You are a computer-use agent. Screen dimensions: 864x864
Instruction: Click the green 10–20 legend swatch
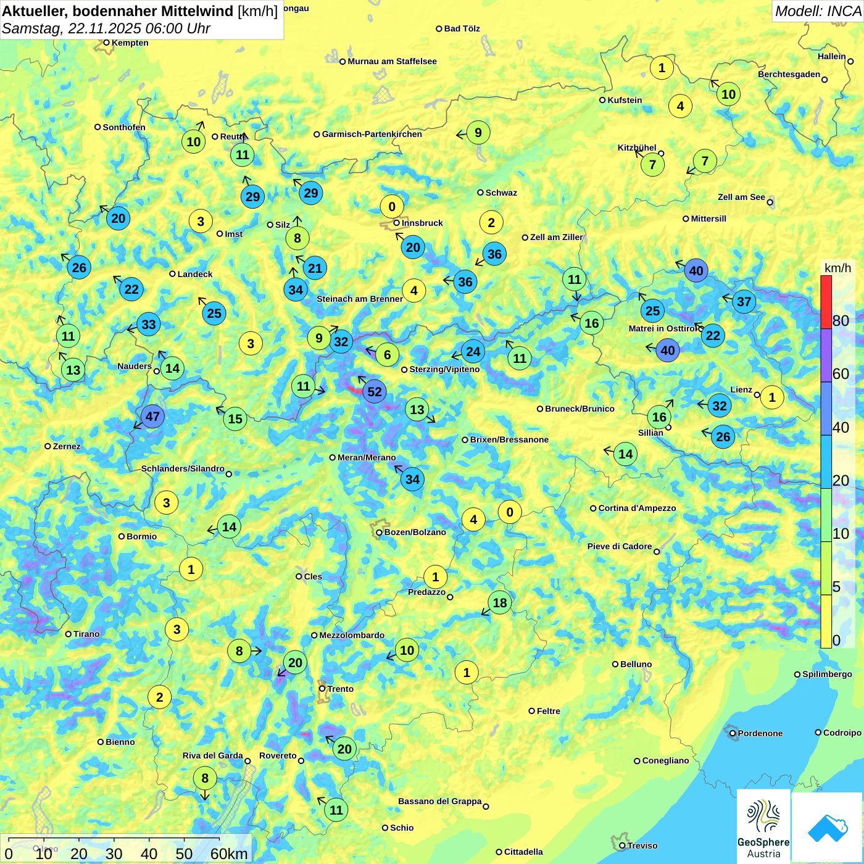pos(826,515)
